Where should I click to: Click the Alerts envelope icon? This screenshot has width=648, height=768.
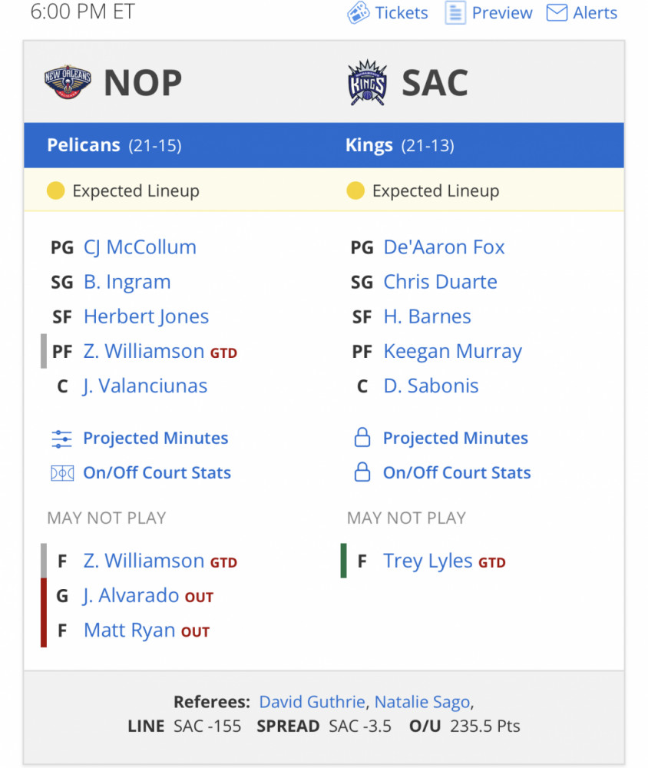(557, 13)
